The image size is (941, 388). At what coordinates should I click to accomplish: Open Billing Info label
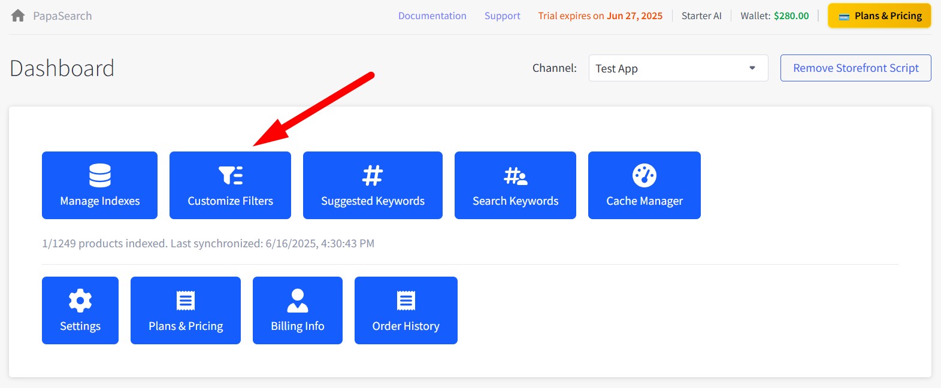[x=298, y=326]
